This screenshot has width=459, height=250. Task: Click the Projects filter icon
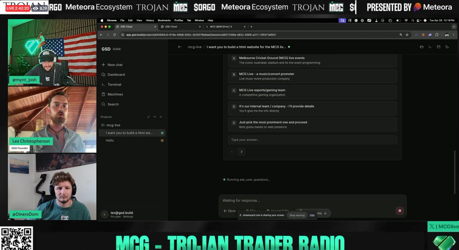155,117
